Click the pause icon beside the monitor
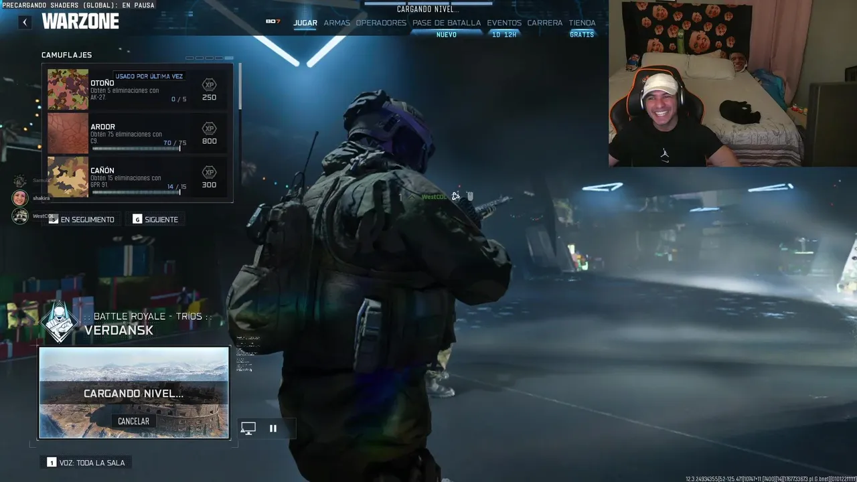Image resolution: width=857 pixels, height=482 pixels. 273,428
